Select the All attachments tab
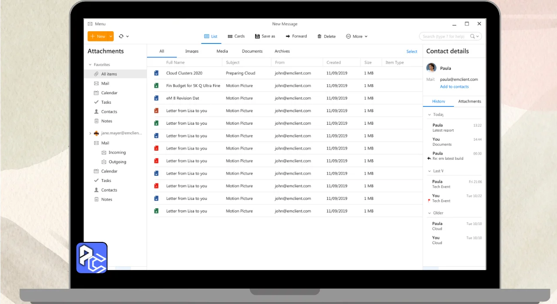 tap(161, 51)
